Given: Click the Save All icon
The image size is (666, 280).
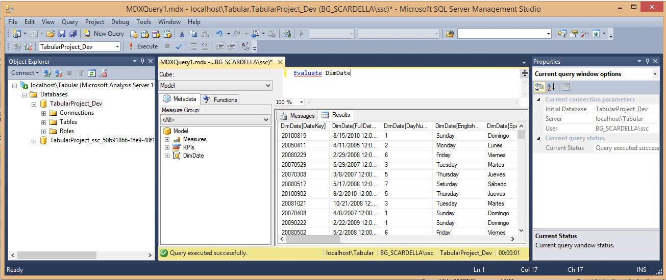Looking at the screenshot, I should (72, 34).
